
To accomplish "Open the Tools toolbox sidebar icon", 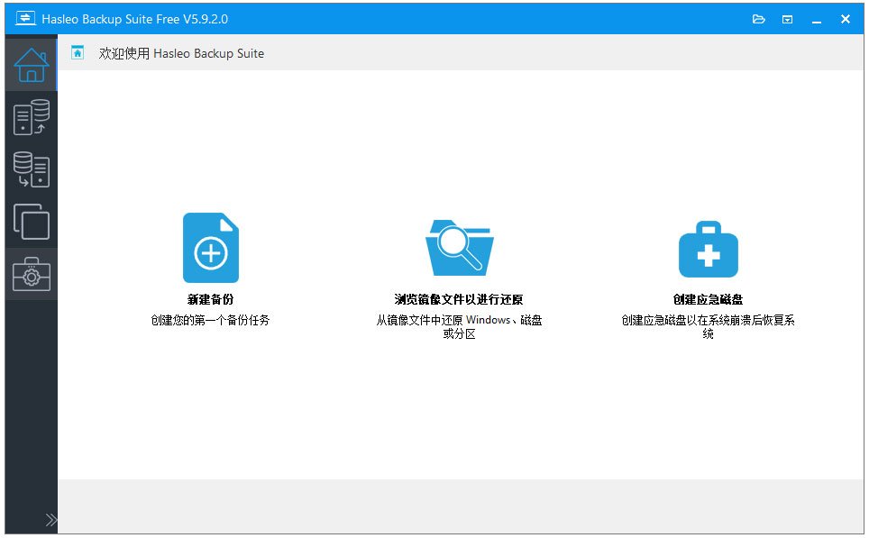I will coord(31,274).
